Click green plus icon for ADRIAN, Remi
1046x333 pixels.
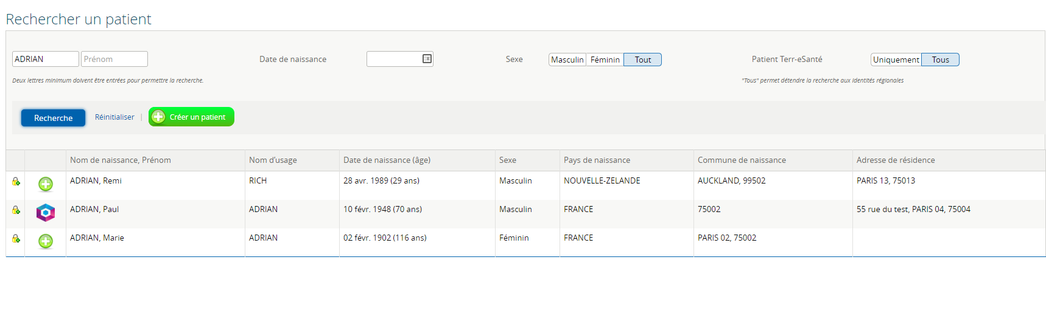click(x=46, y=184)
